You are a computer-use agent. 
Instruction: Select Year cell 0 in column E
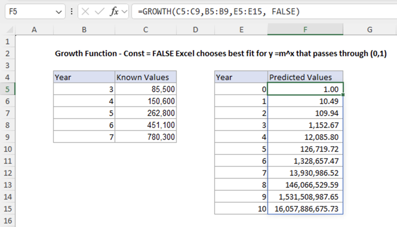241,89
